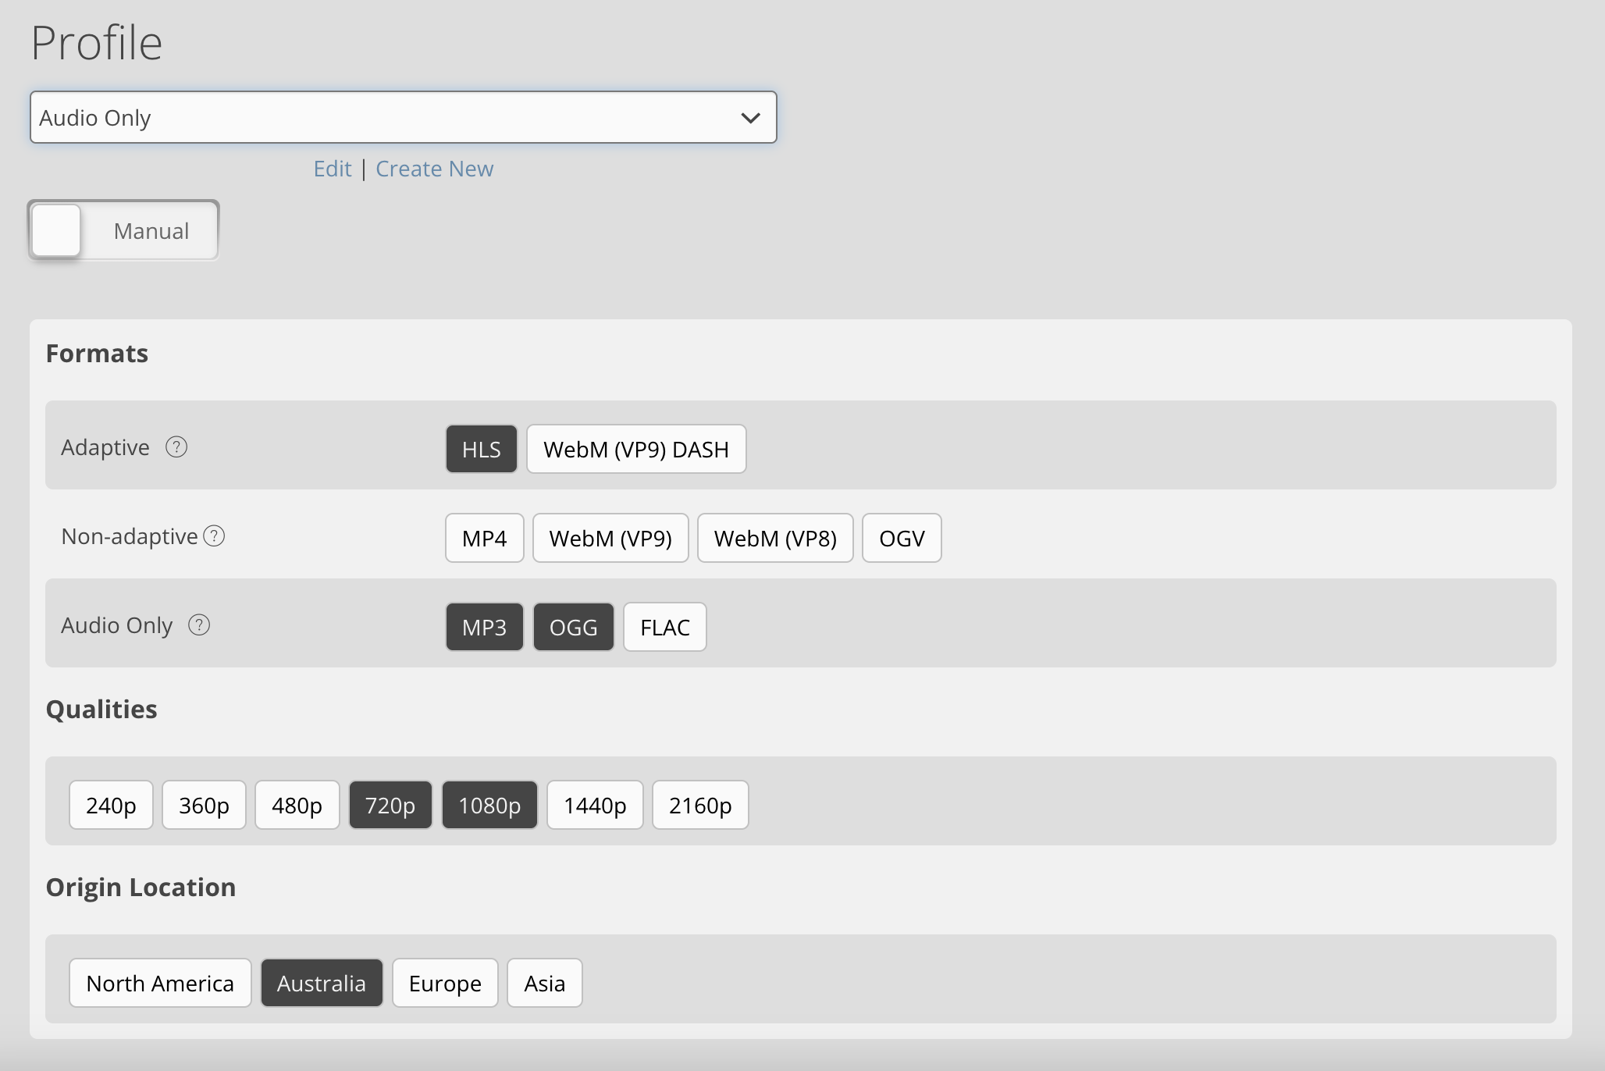Open help for Adaptive formats
Viewport: 1605px width, 1071px height.
[176, 447]
